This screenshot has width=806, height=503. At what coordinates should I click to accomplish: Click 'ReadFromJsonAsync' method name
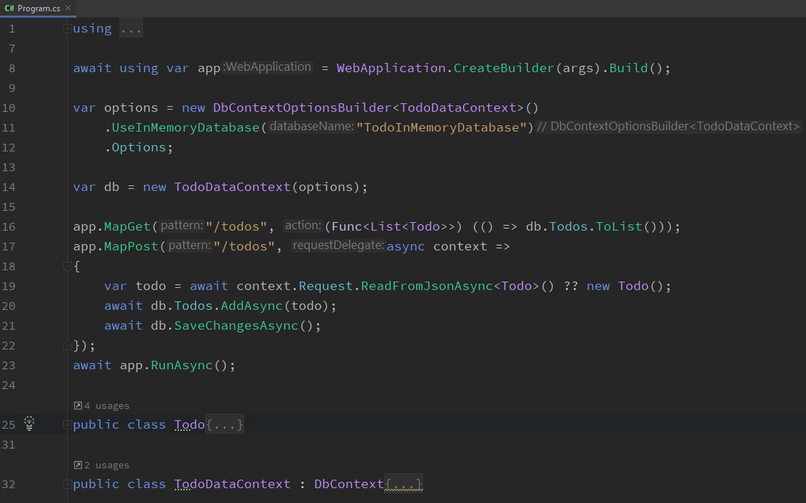[427, 287]
